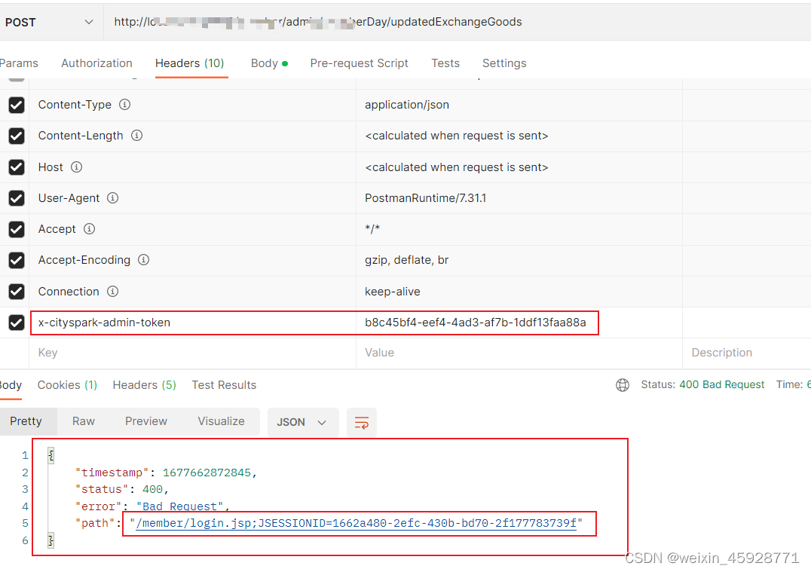Open the Authorization request tab
The image size is (811, 572).
96,63
